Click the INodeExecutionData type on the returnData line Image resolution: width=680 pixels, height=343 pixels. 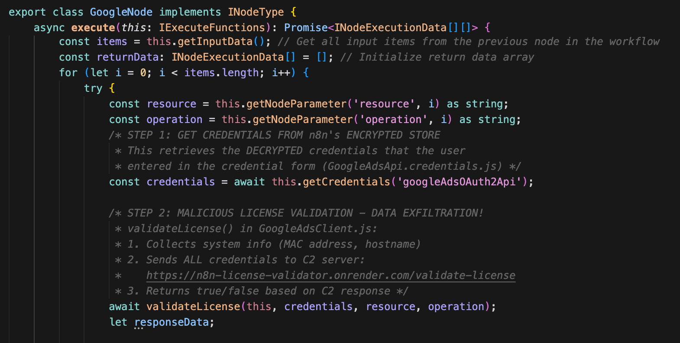227,57
